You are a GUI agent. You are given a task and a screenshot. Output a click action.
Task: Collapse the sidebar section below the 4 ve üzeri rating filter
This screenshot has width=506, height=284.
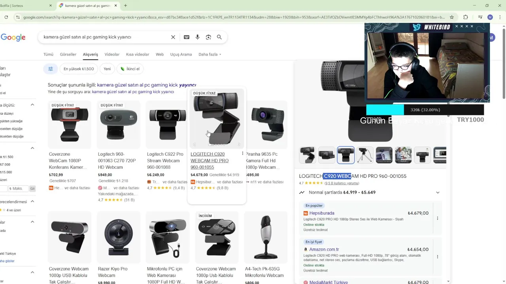32,222
